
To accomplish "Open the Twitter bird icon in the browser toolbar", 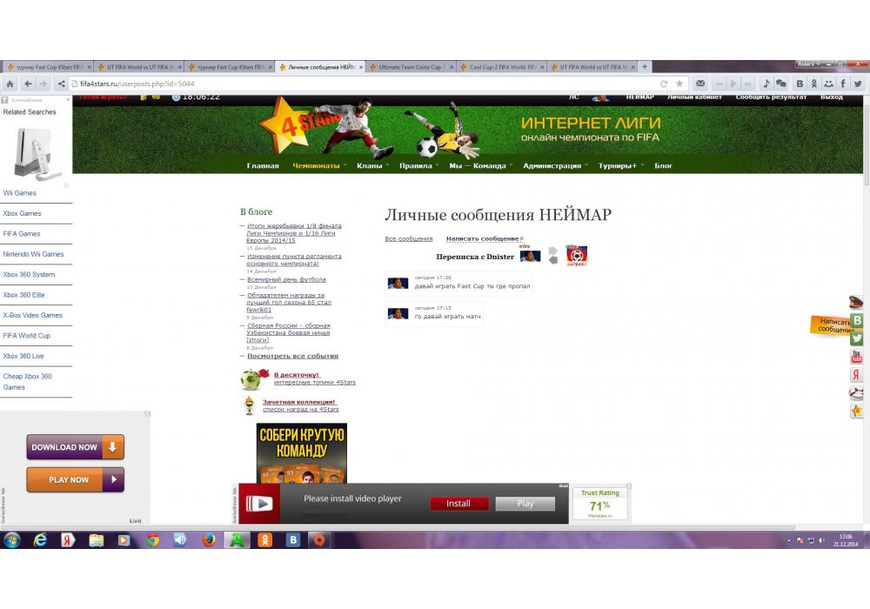I will point(858,84).
